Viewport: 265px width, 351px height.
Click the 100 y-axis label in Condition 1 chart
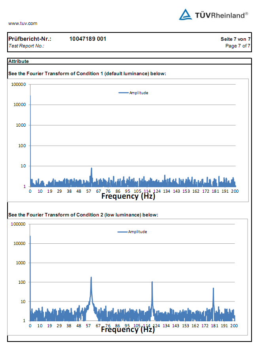click(22, 146)
